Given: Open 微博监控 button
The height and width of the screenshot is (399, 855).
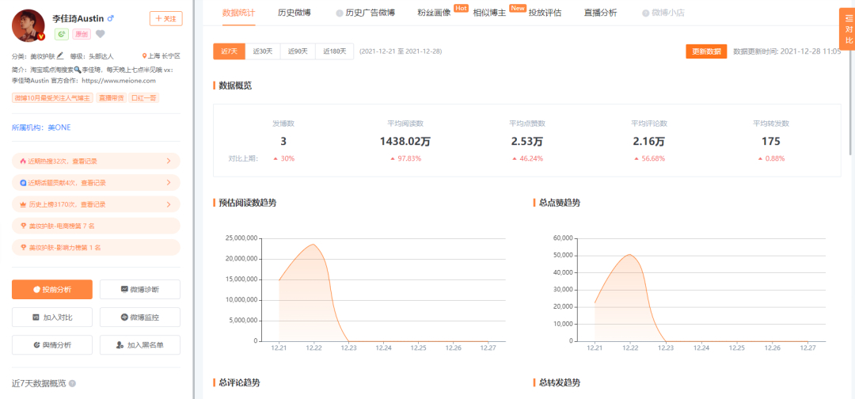Looking at the screenshot, I should coord(140,317).
